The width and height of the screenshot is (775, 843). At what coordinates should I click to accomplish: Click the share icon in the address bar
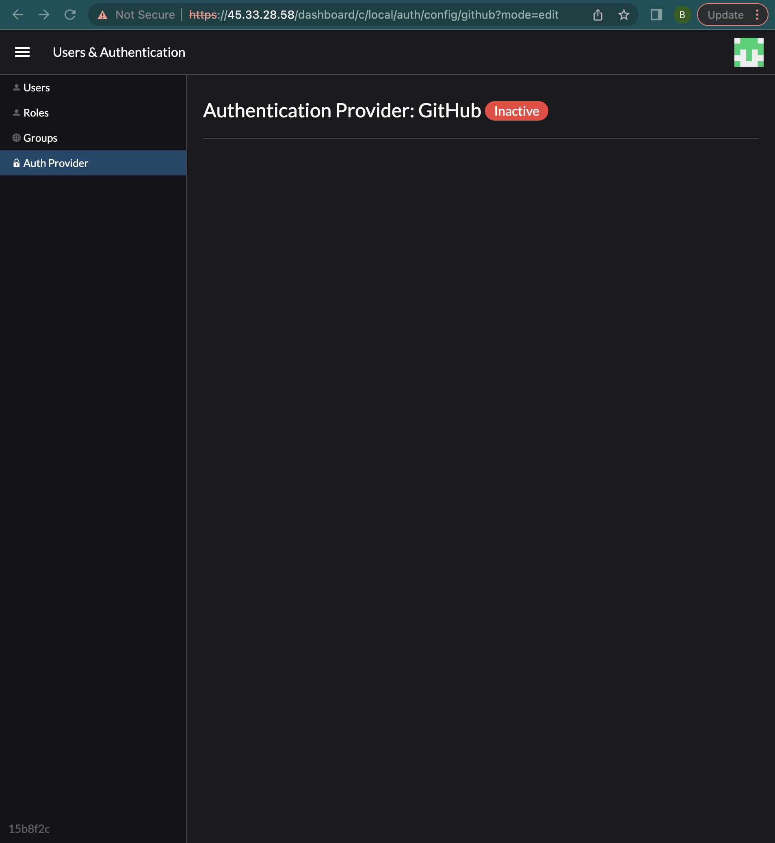pos(597,15)
